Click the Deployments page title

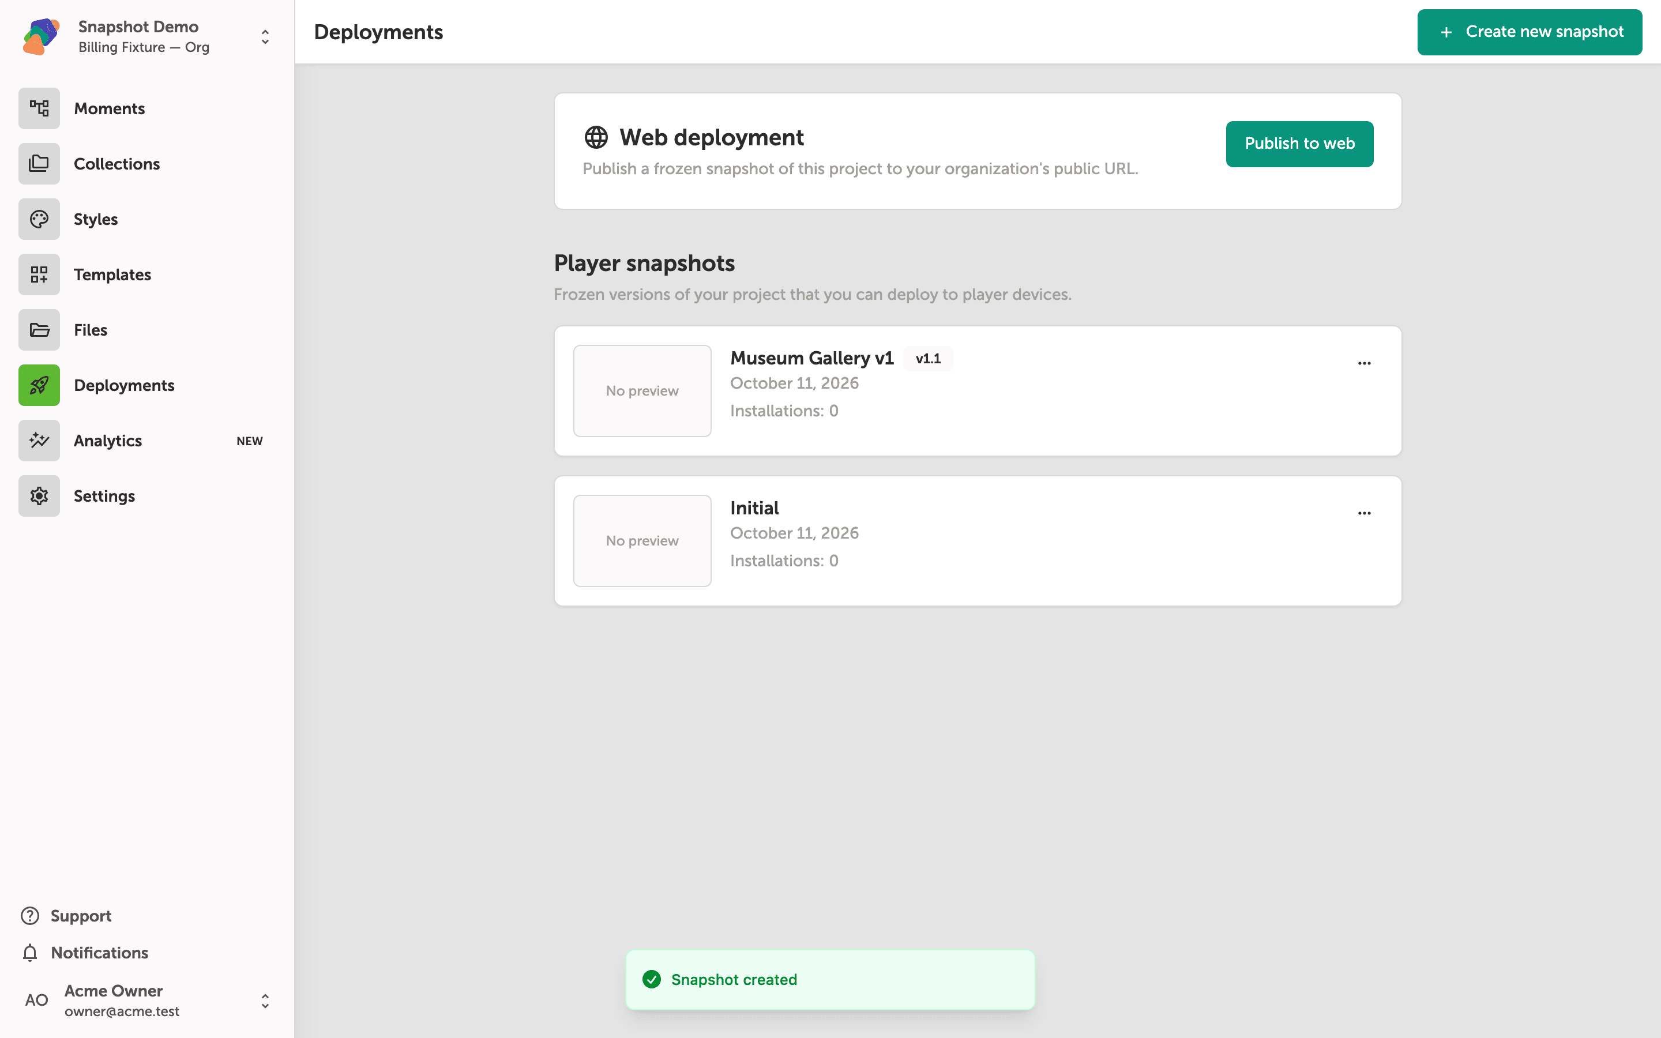(x=378, y=32)
